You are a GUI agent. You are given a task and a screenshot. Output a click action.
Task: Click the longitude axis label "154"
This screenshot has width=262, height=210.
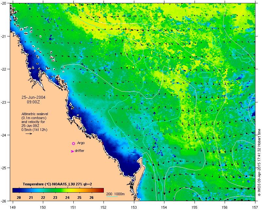pos(164,207)
